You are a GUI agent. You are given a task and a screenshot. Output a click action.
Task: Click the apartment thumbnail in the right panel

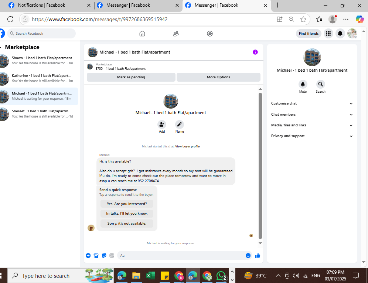(x=312, y=57)
